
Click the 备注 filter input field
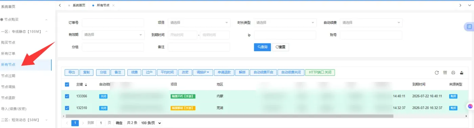pos(199,47)
